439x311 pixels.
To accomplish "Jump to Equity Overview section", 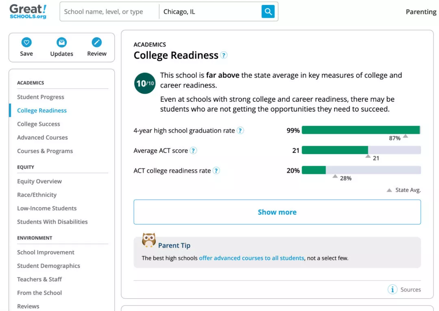I will click(x=39, y=182).
